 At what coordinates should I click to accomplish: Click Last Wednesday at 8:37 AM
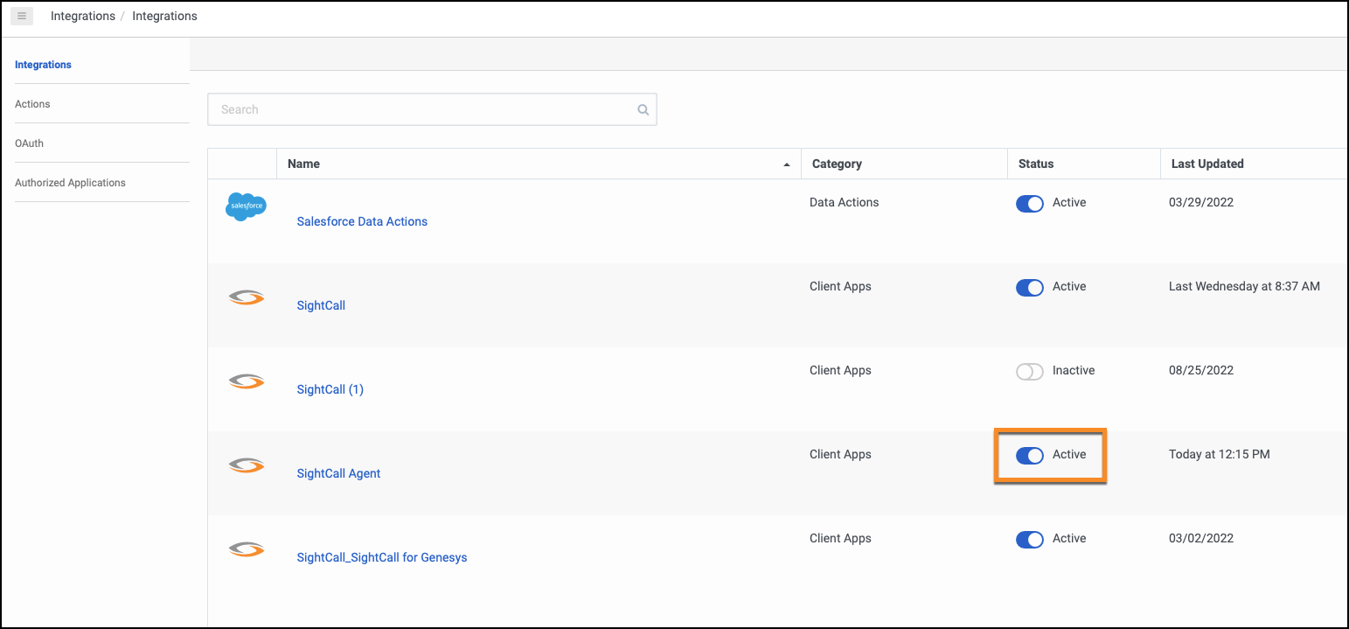coord(1244,286)
